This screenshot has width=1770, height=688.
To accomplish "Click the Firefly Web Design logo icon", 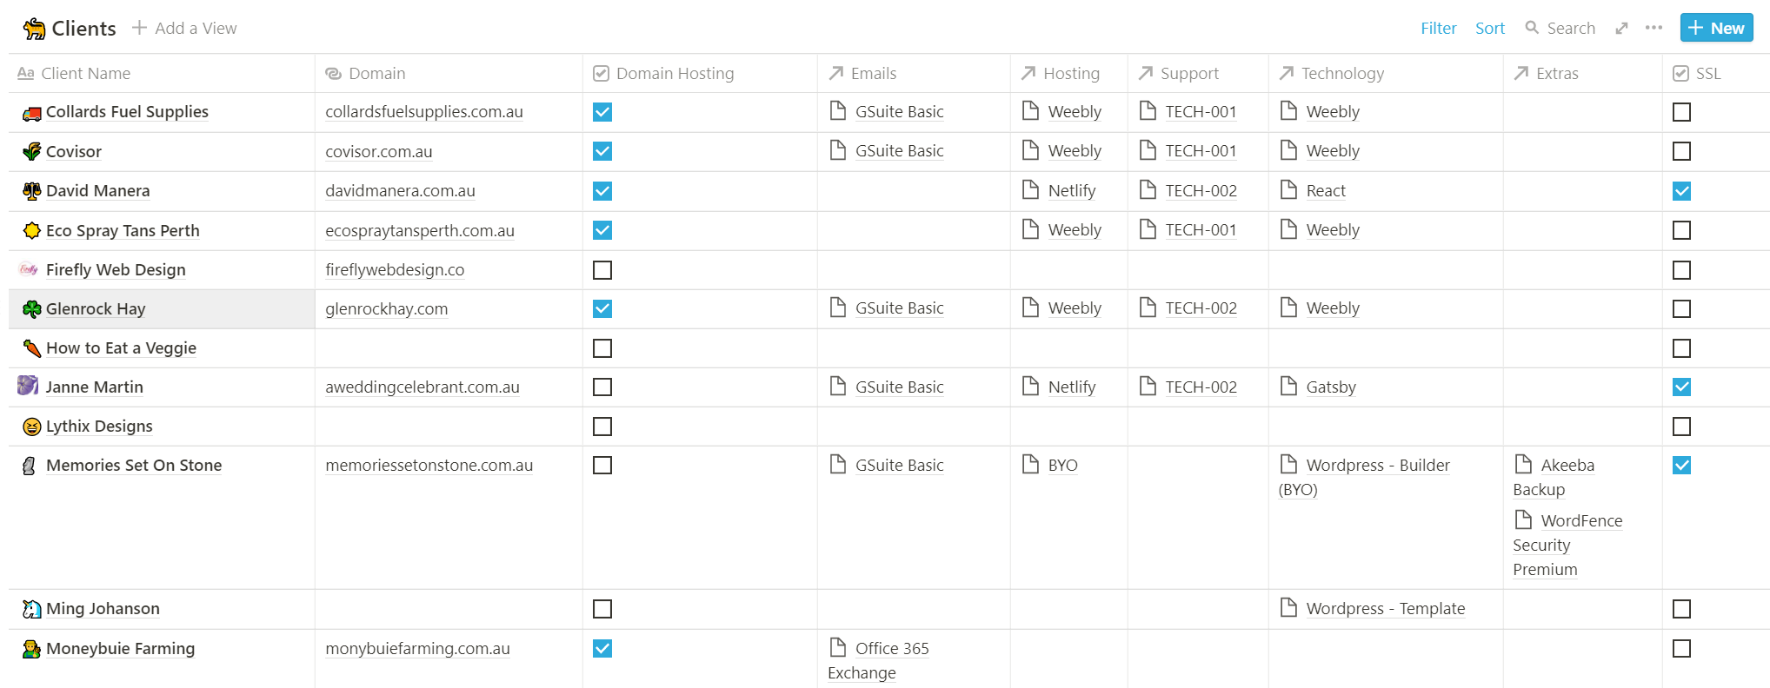I will point(29,269).
